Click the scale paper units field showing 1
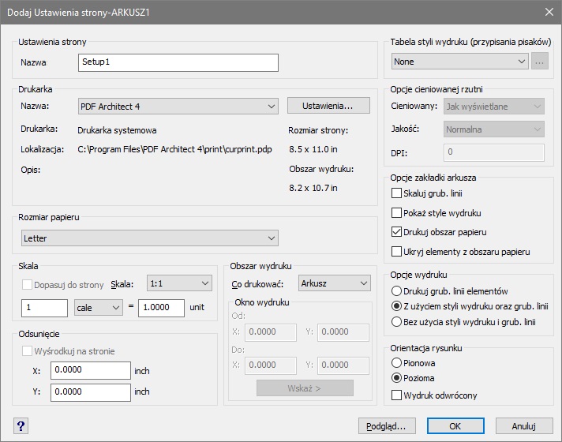The width and height of the screenshot is (562, 442). (x=44, y=308)
